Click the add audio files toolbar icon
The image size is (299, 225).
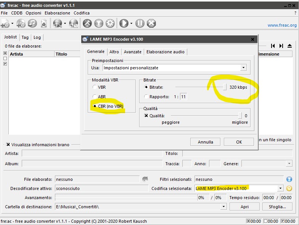pos(5,24)
